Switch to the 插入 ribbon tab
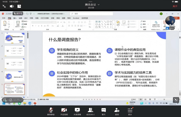 pos(15,18)
